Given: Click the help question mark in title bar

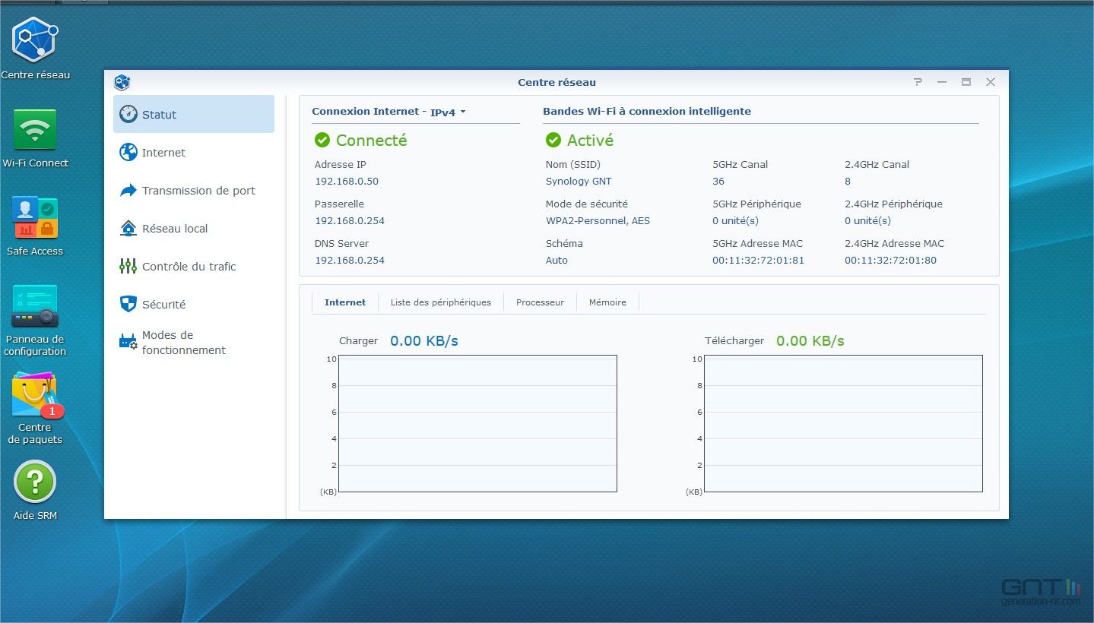Looking at the screenshot, I should point(918,82).
